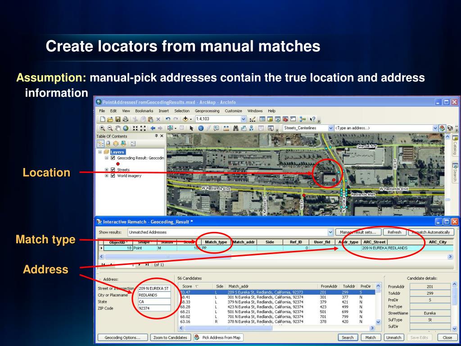Click the Geocoding Result red dot symbol
The width and height of the screenshot is (461, 346).
click(x=118, y=164)
